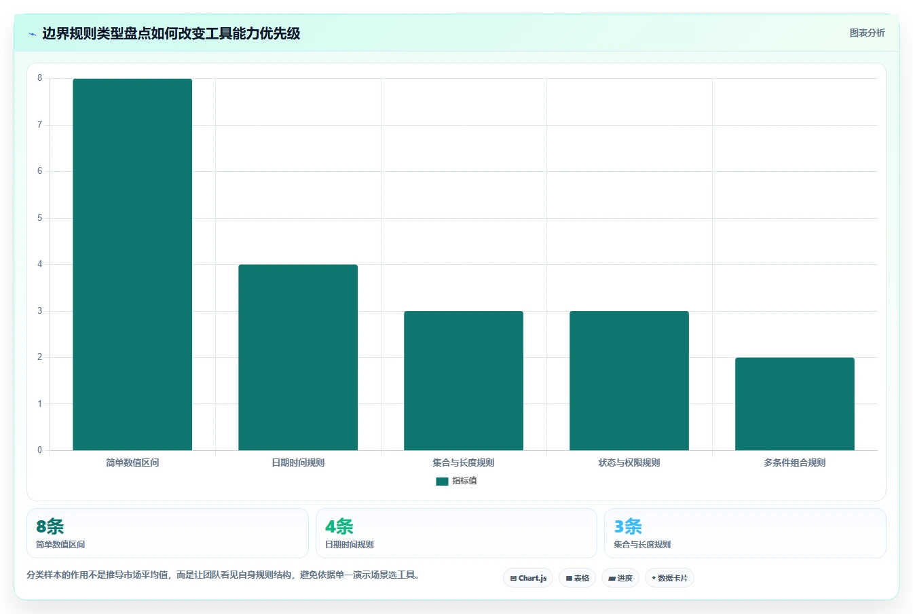
Task: Click the 多条件组合规则 bar in the chart
Action: [x=795, y=404]
